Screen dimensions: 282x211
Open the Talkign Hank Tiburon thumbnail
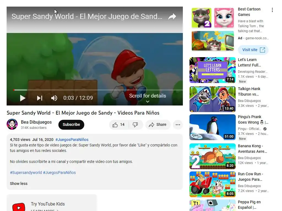coord(212,99)
